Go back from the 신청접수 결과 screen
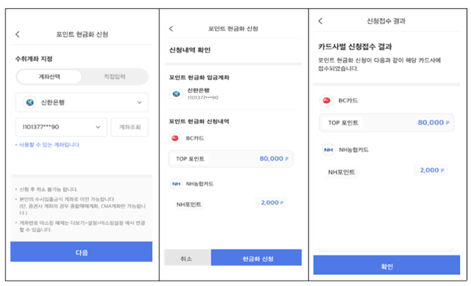 [320, 20]
